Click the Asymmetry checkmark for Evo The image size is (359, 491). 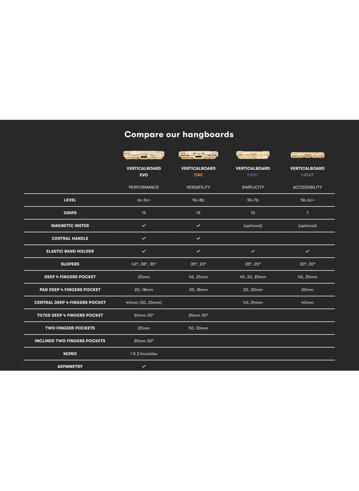(144, 366)
